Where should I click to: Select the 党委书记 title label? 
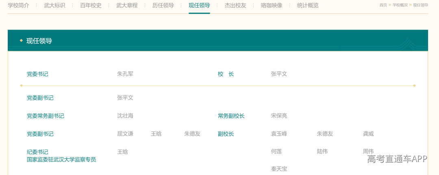[37, 74]
